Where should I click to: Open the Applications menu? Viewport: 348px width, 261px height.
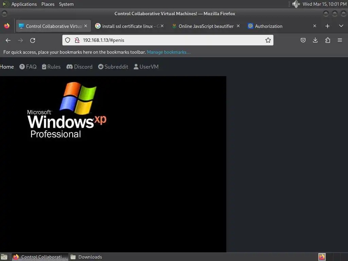[24, 4]
